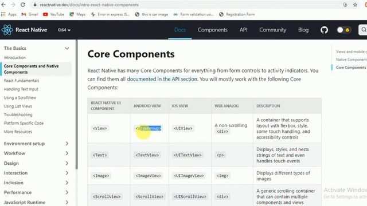Screen dimensions: 367x206
Task: Select Core Components and Native Components
Action: click(x=37, y=69)
